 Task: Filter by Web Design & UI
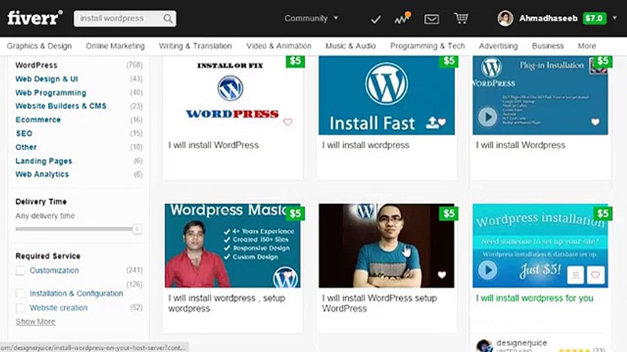[47, 79]
